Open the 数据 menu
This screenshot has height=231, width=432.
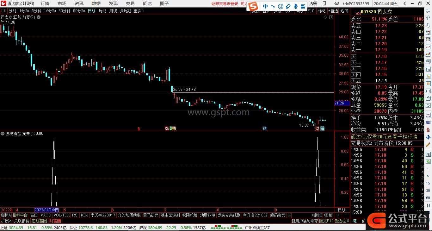pos(96,3)
